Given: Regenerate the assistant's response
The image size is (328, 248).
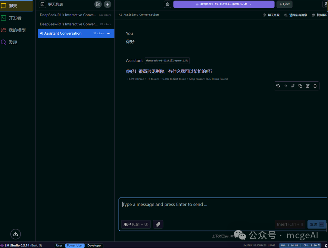Looking at the screenshot, I should [278, 86].
